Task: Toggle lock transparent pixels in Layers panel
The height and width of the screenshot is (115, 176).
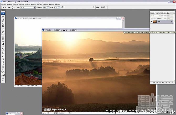Action: [155, 19]
